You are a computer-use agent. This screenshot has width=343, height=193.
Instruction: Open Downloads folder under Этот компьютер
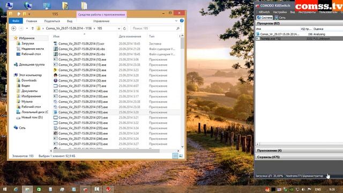pyautogui.click(x=27, y=80)
